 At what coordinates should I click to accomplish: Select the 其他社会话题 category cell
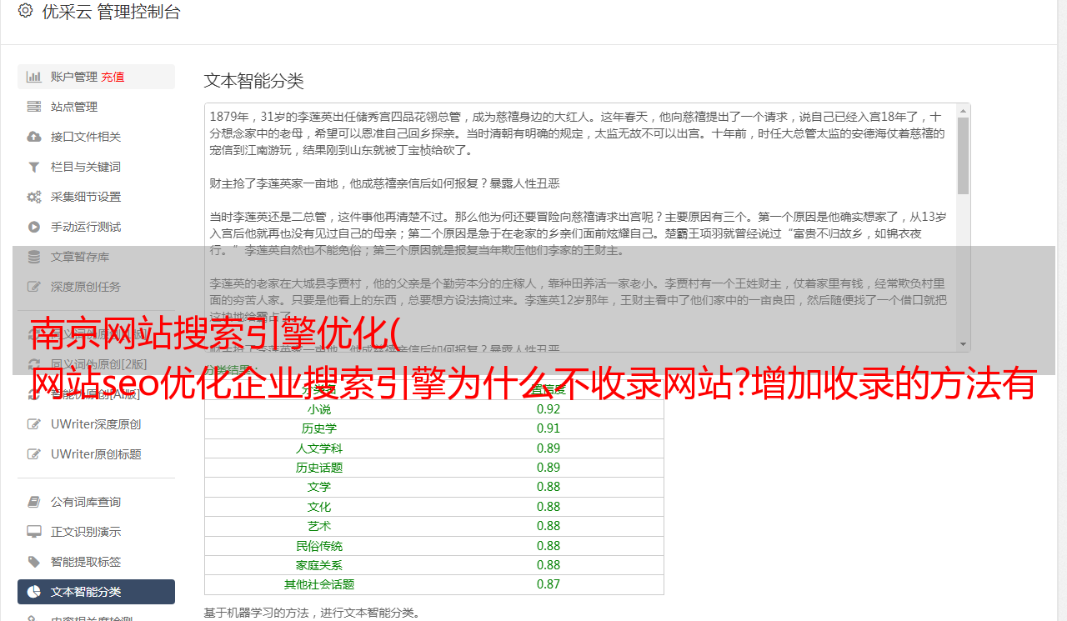pyautogui.click(x=319, y=584)
